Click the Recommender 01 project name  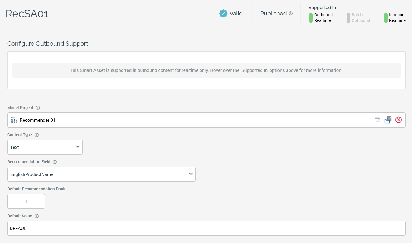(x=37, y=120)
